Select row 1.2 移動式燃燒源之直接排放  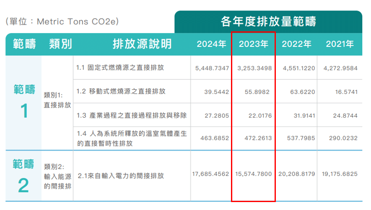coord(121,91)
